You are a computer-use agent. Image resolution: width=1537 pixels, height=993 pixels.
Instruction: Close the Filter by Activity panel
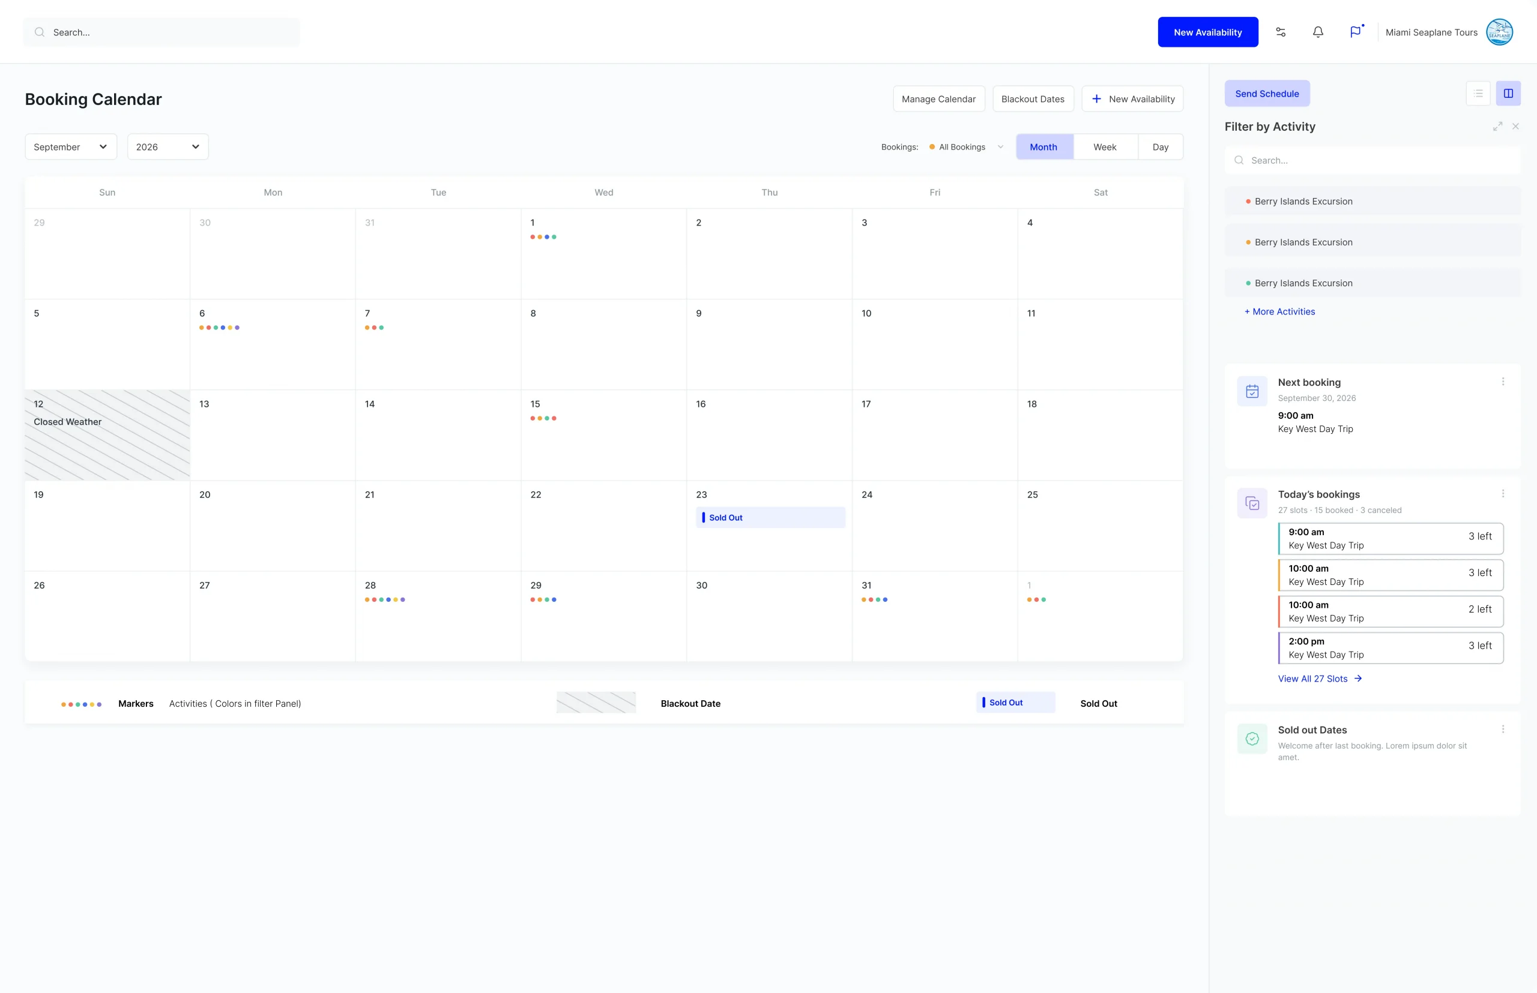1516,127
